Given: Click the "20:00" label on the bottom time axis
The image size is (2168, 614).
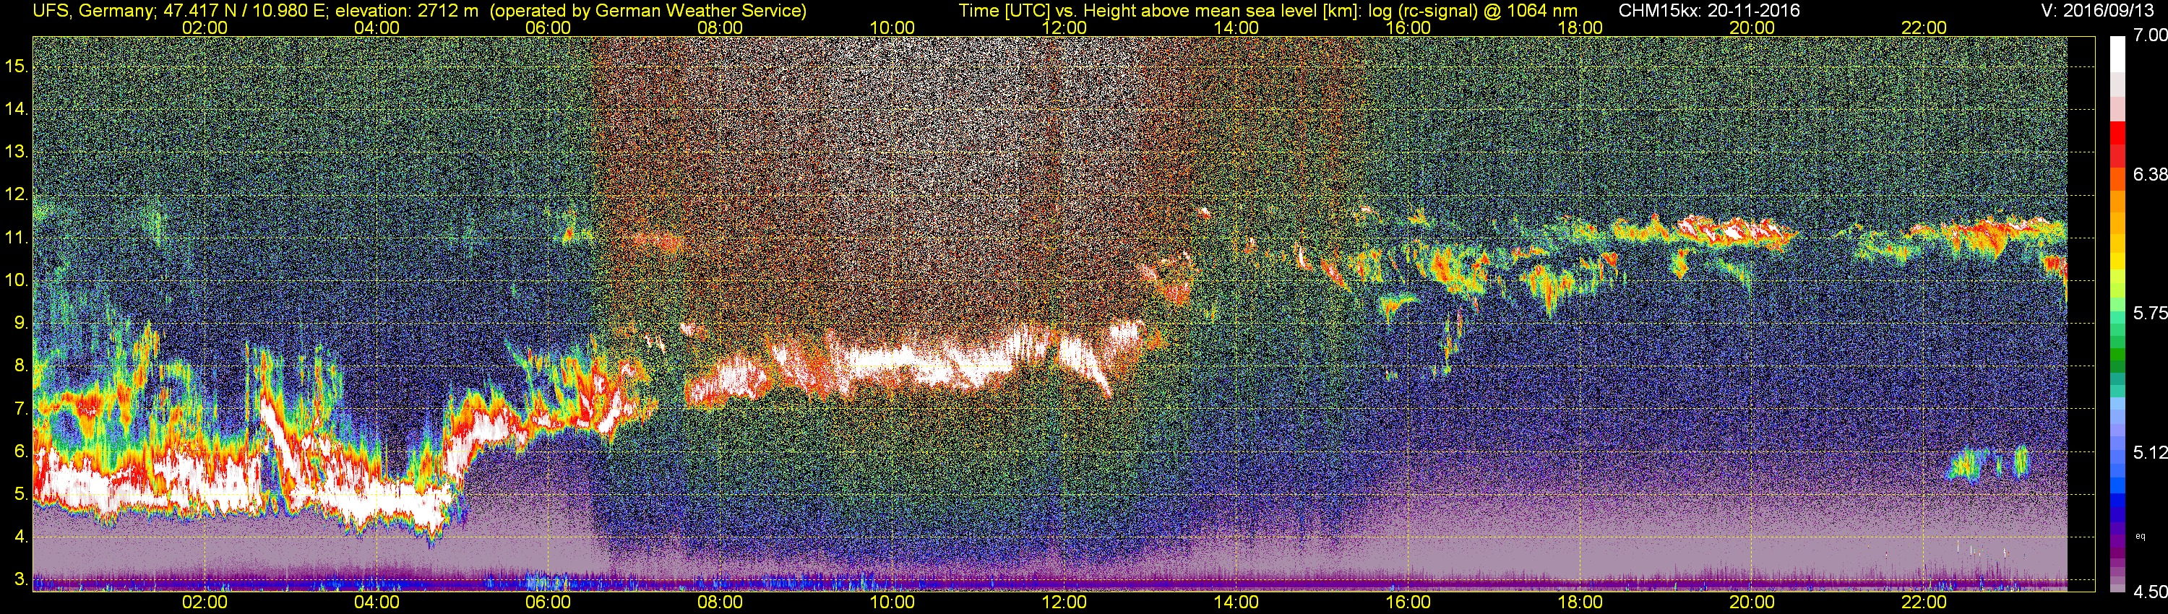Looking at the screenshot, I should (1752, 602).
